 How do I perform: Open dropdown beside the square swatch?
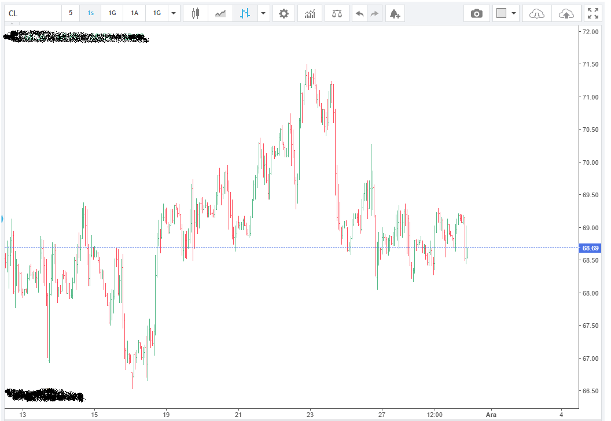[x=513, y=13]
